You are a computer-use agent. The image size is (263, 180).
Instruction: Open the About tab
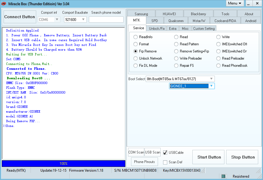click(249, 14)
